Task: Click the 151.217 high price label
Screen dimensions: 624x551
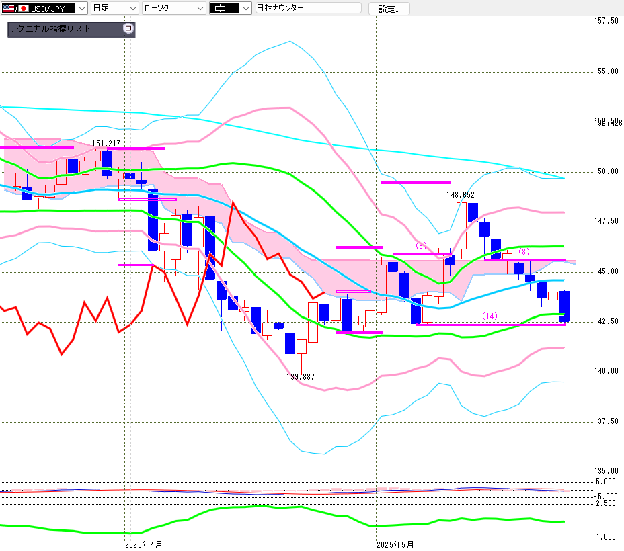Action: pos(106,144)
